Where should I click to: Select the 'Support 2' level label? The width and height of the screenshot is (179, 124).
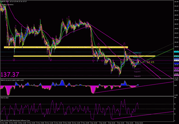point(137,72)
